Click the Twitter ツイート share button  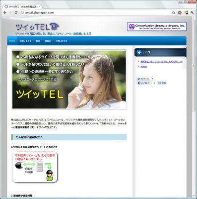[x=143, y=79]
